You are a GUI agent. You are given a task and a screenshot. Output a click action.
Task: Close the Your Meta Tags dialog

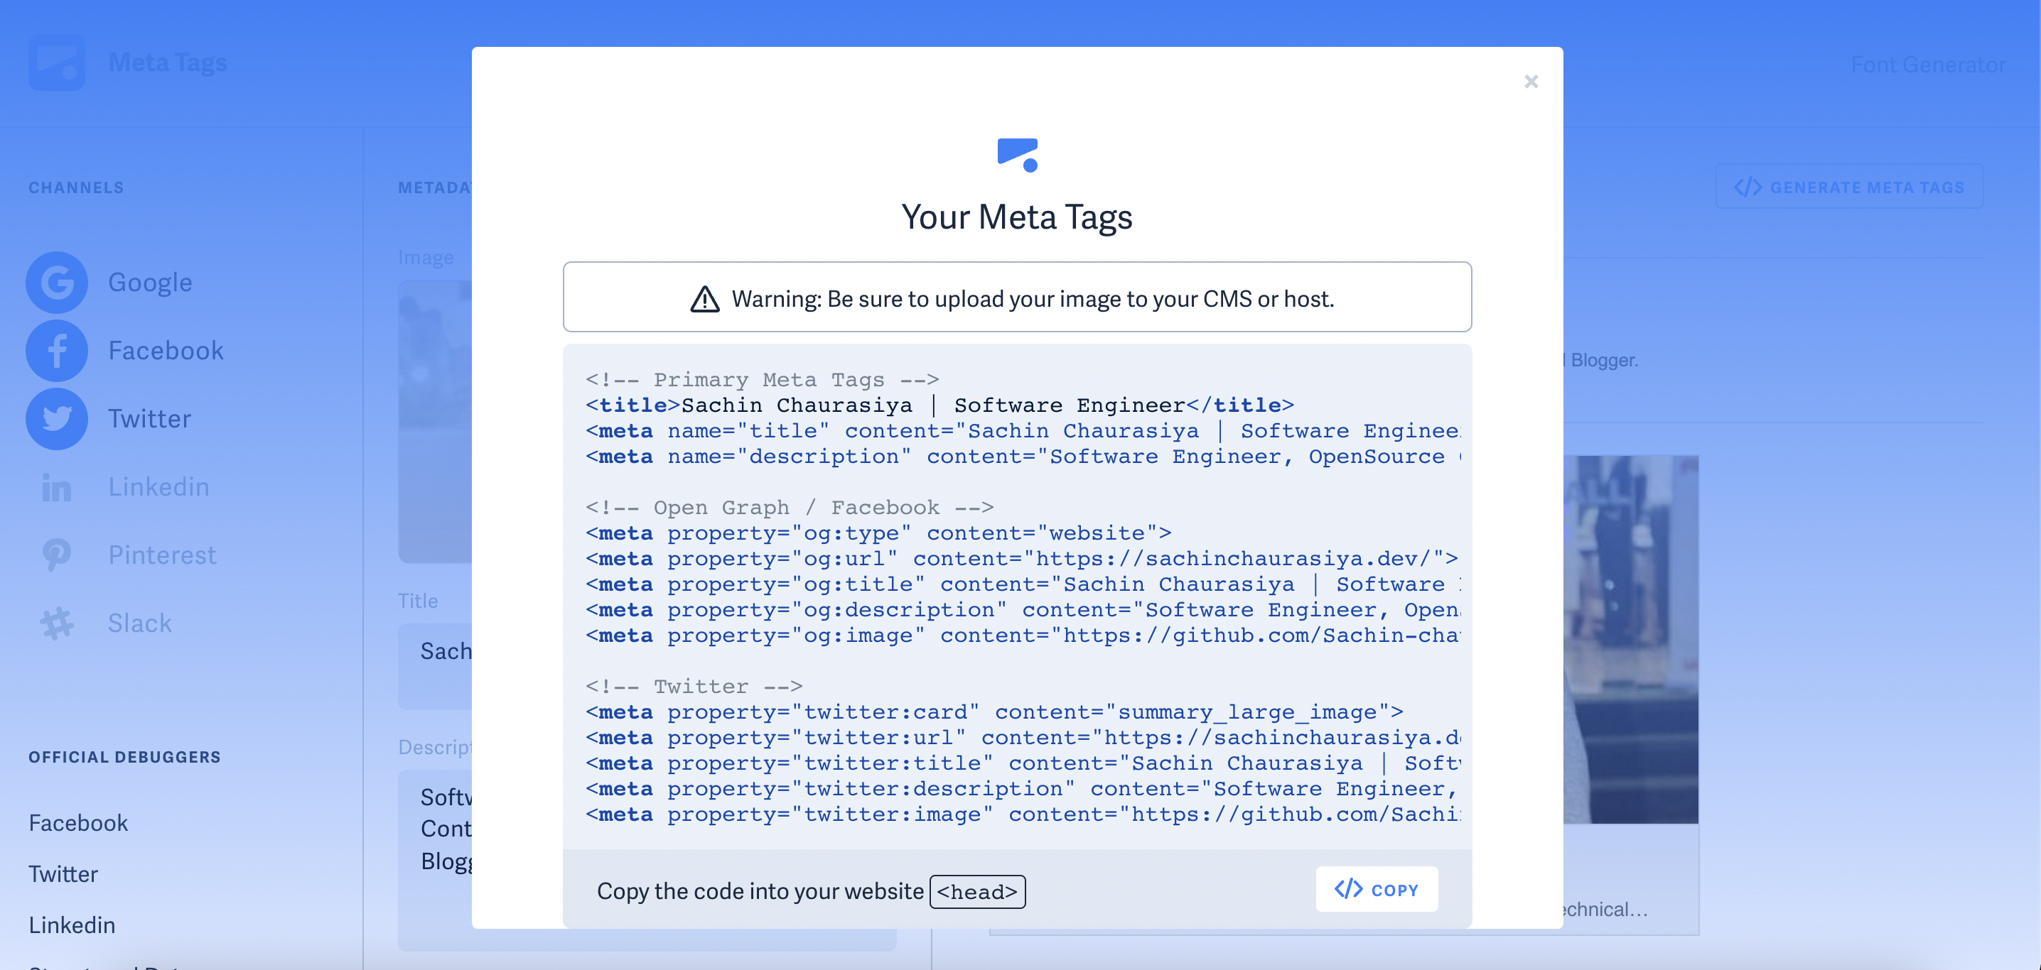(1531, 82)
